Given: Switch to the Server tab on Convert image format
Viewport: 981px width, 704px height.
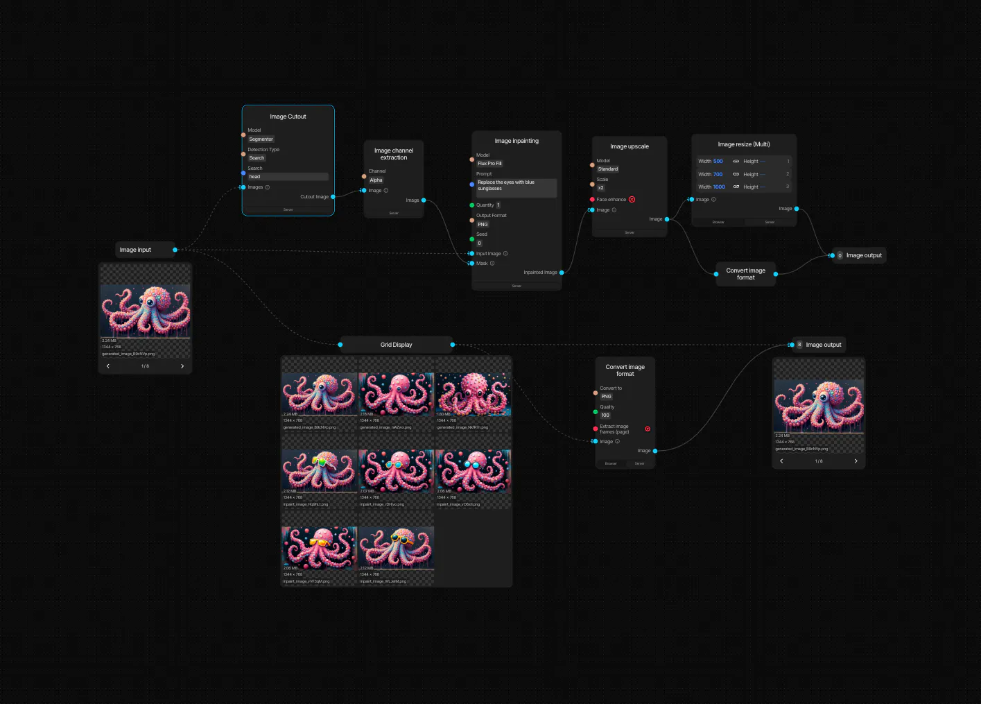Looking at the screenshot, I should pos(639,463).
